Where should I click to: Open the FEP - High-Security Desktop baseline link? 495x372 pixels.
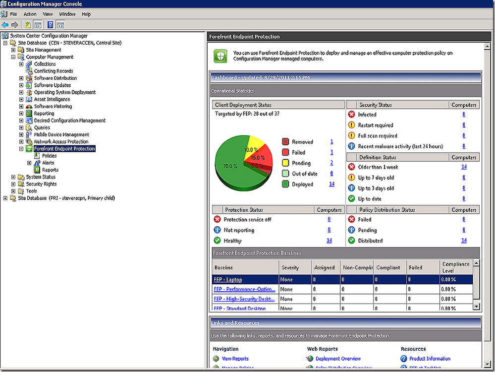click(x=244, y=299)
